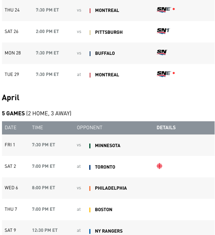Open the TORONTO game on Sat 2

pyautogui.click(x=105, y=167)
